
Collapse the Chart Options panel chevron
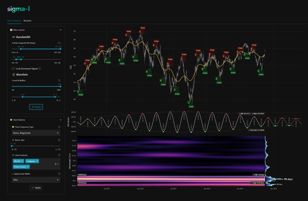[x=61, y=120]
